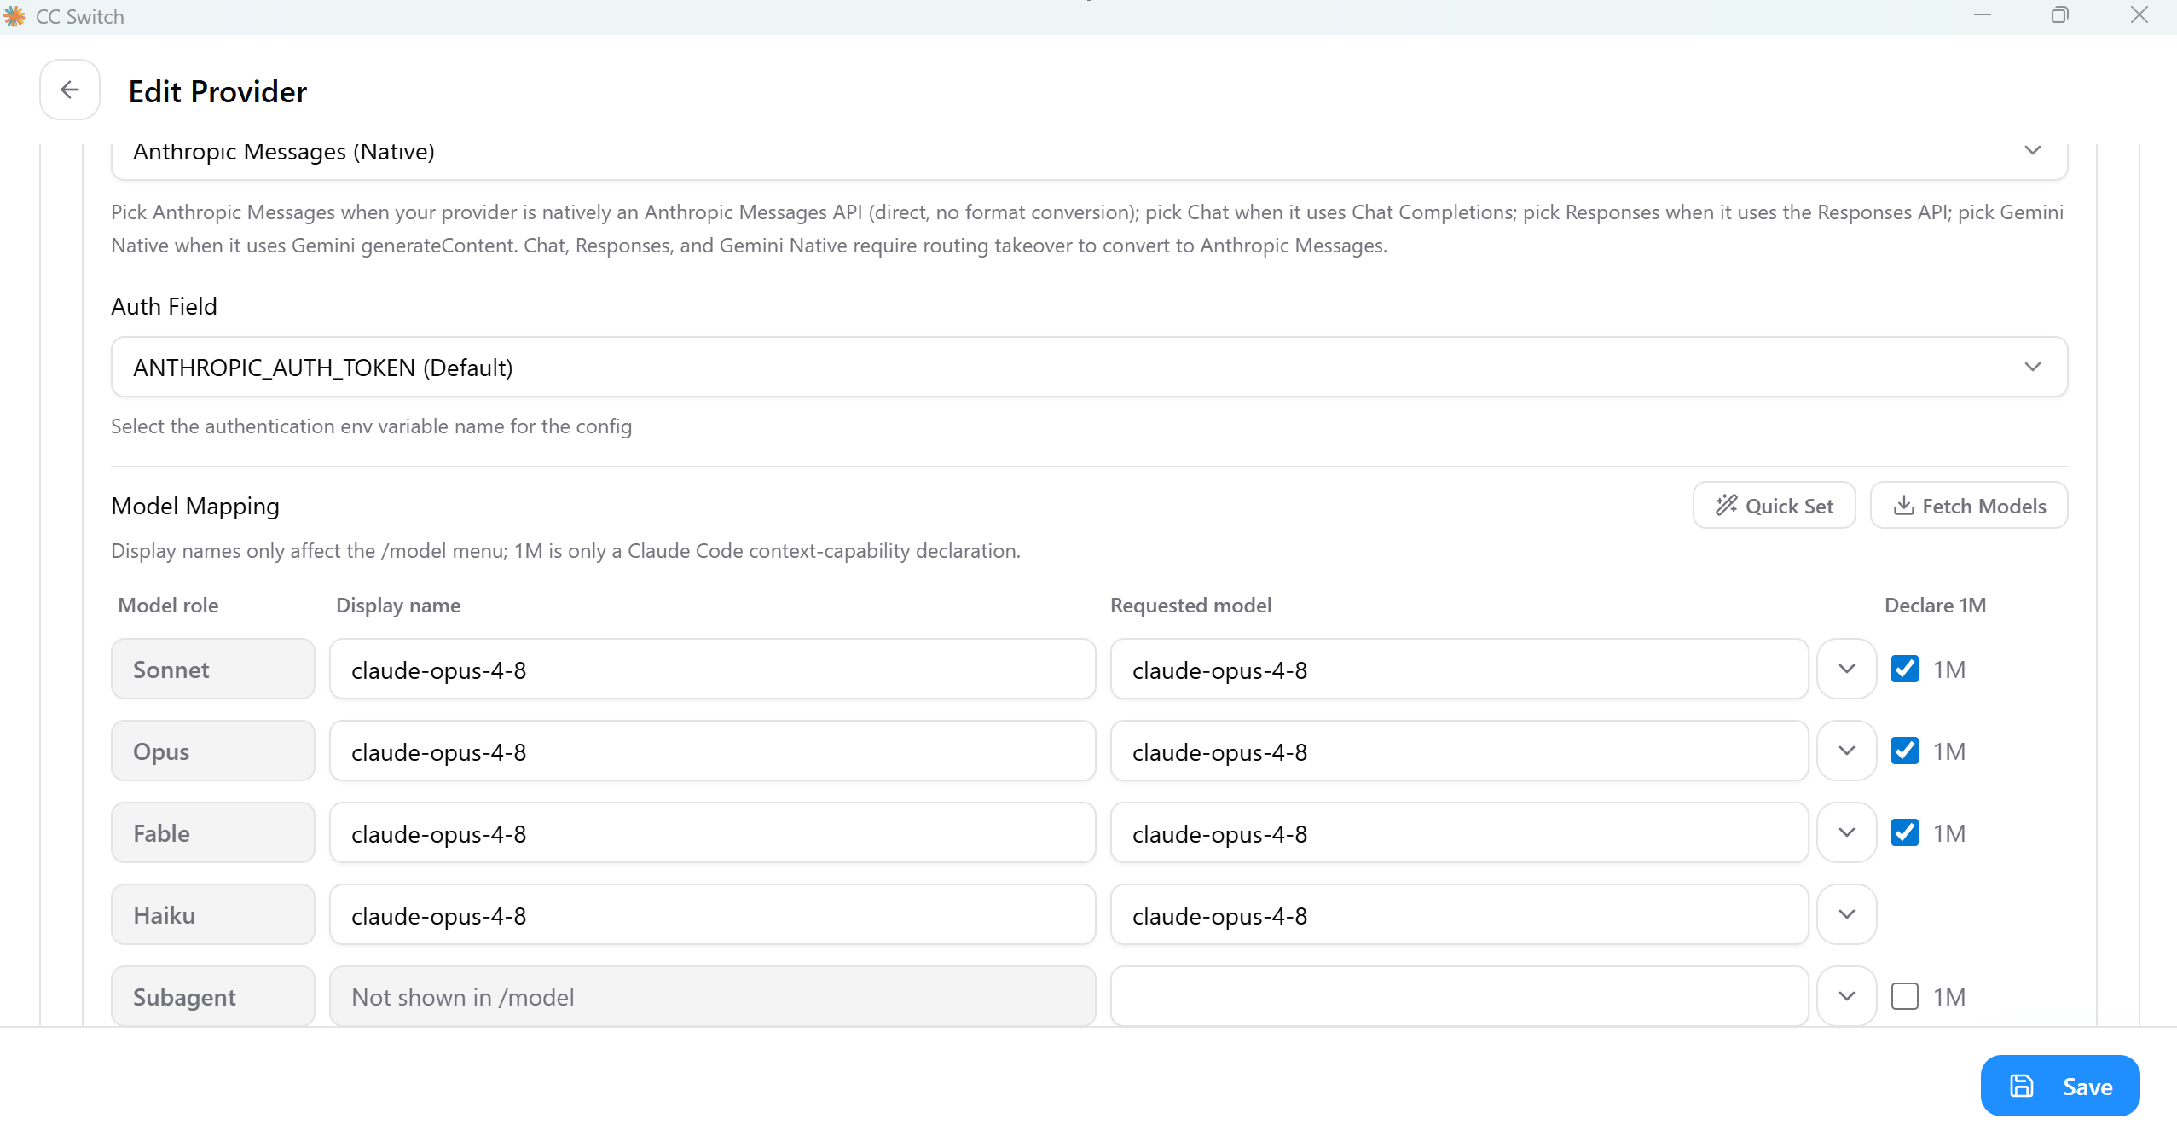
Task: Click the Fable model role label
Action: (x=213, y=833)
